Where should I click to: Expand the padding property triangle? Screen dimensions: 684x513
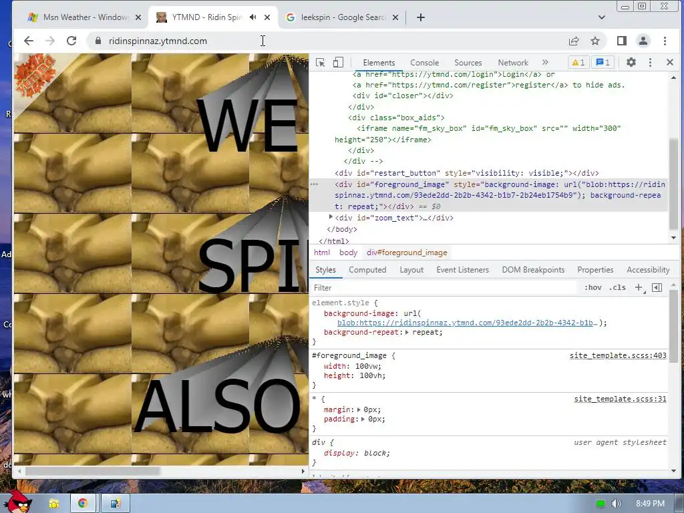click(363, 419)
